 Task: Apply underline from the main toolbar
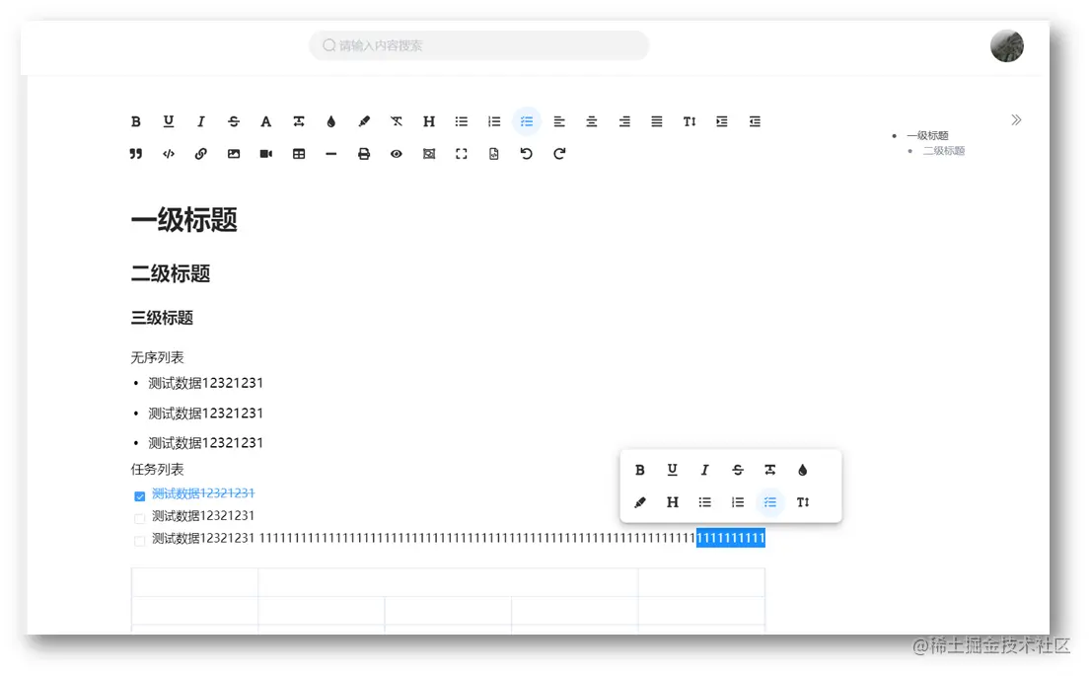pos(169,121)
